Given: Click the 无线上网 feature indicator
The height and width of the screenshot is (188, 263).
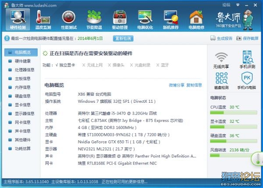Looking at the screenshot, I should pyautogui.click(x=92, y=65).
